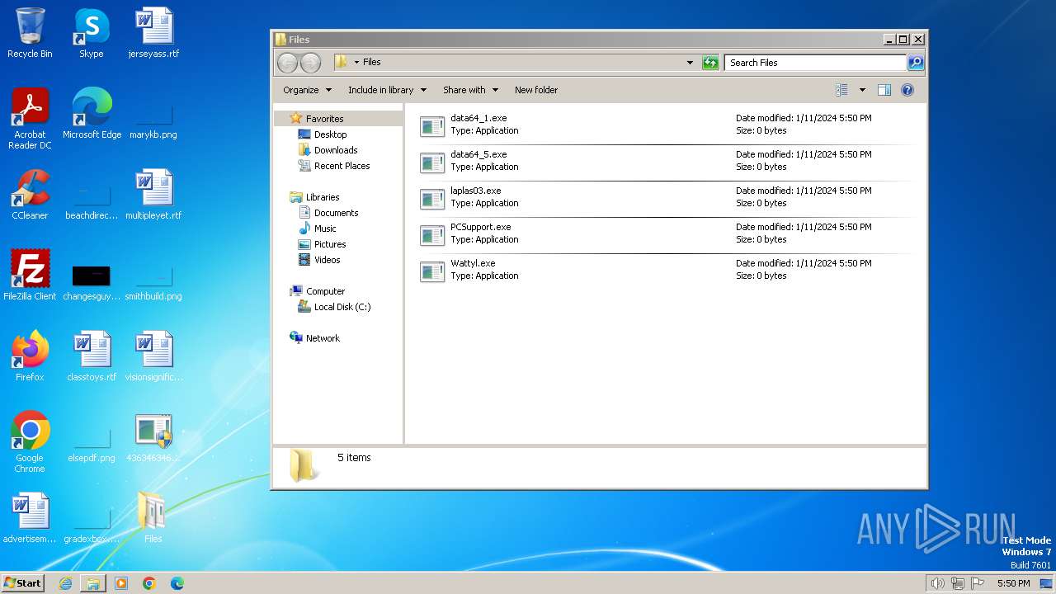Select visionsignific desktop rtf file
1056x594 pixels.
153,356
